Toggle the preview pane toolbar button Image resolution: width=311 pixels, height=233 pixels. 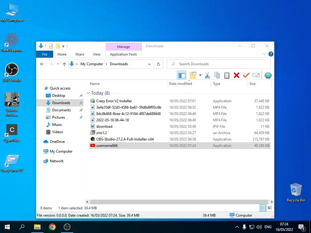click(182, 75)
